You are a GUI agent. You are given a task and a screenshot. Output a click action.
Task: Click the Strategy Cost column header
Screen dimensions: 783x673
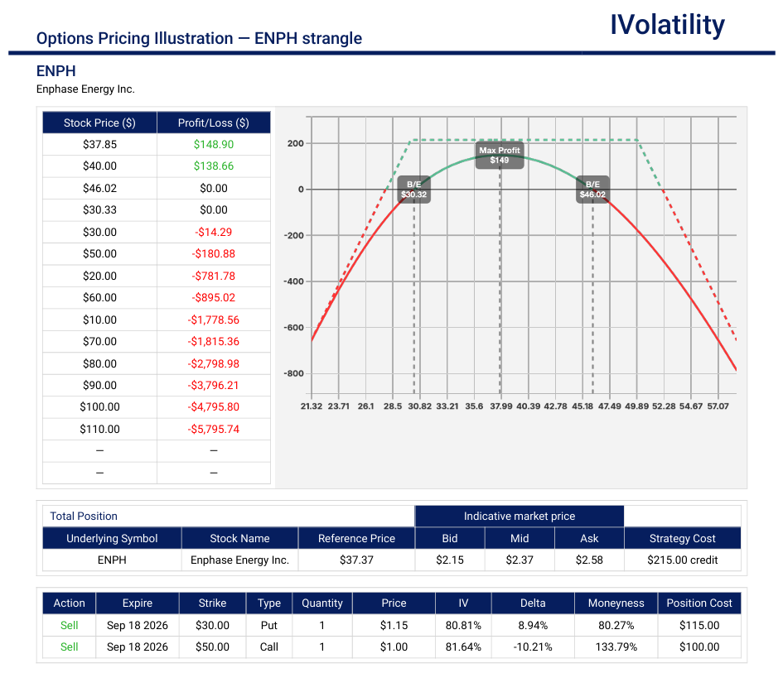(683, 538)
